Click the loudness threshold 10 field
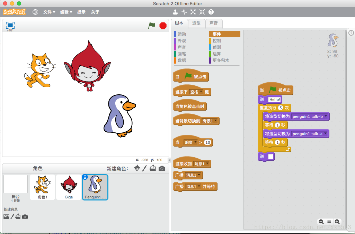This screenshot has width=355, height=234. point(207,142)
